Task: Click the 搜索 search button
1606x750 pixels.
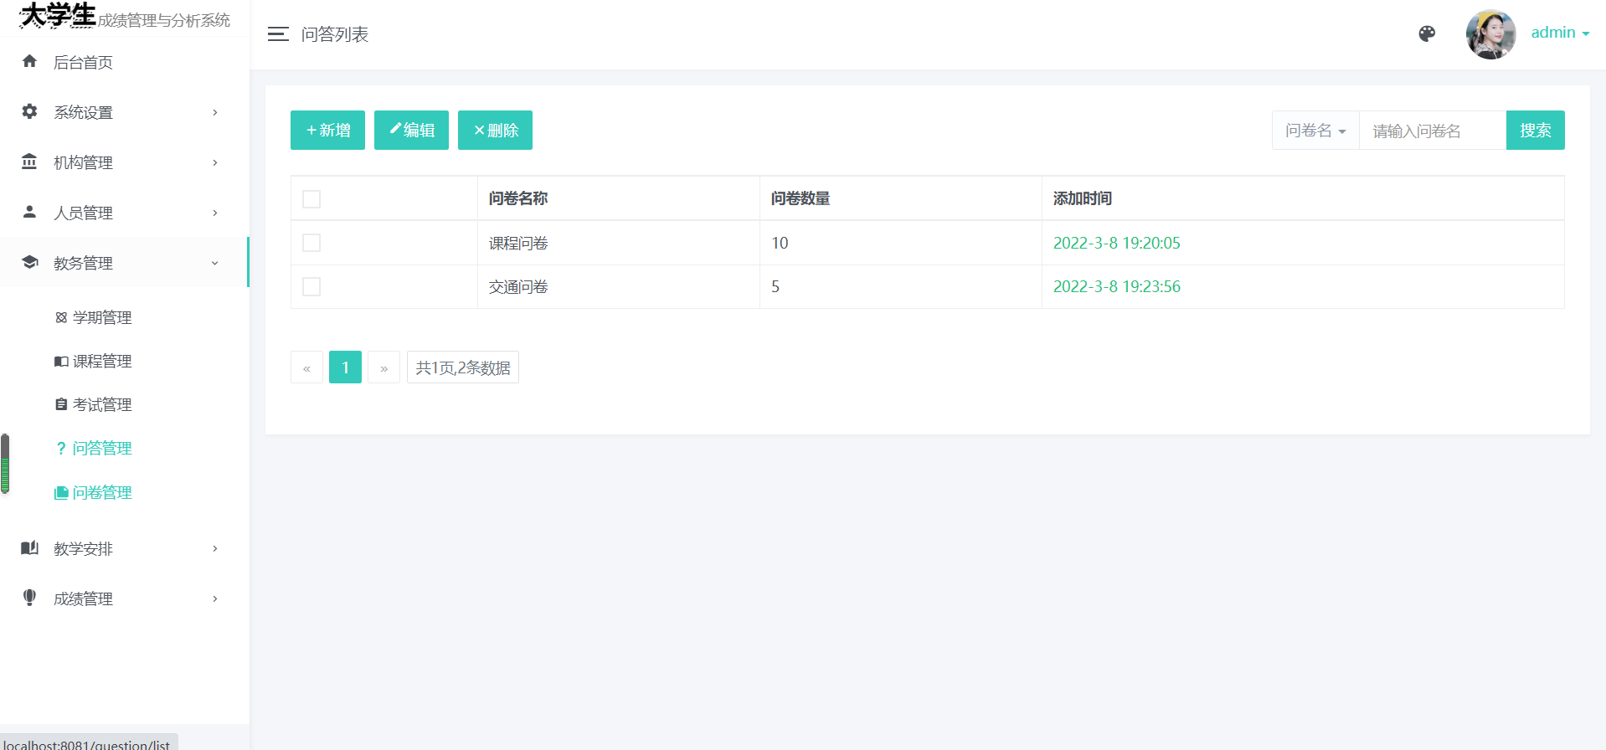Action: pyautogui.click(x=1535, y=130)
